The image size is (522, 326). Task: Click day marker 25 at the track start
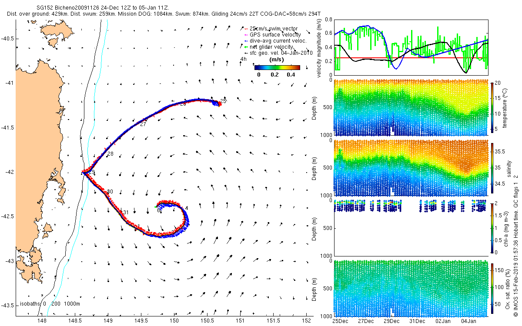[223, 101]
